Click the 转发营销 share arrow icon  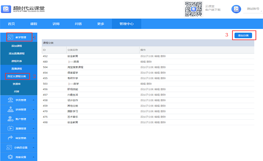tap(11, 138)
